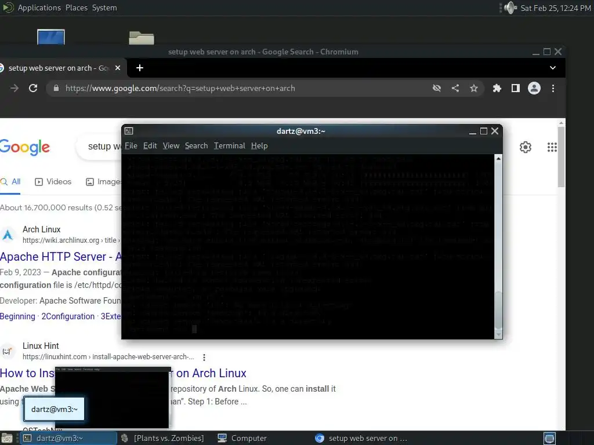This screenshot has width=594, height=445.
Task: Open Chromium three-dot main menu
Action: click(x=553, y=88)
